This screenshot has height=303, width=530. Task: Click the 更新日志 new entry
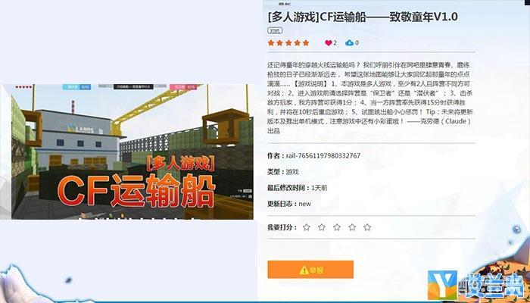click(x=305, y=204)
